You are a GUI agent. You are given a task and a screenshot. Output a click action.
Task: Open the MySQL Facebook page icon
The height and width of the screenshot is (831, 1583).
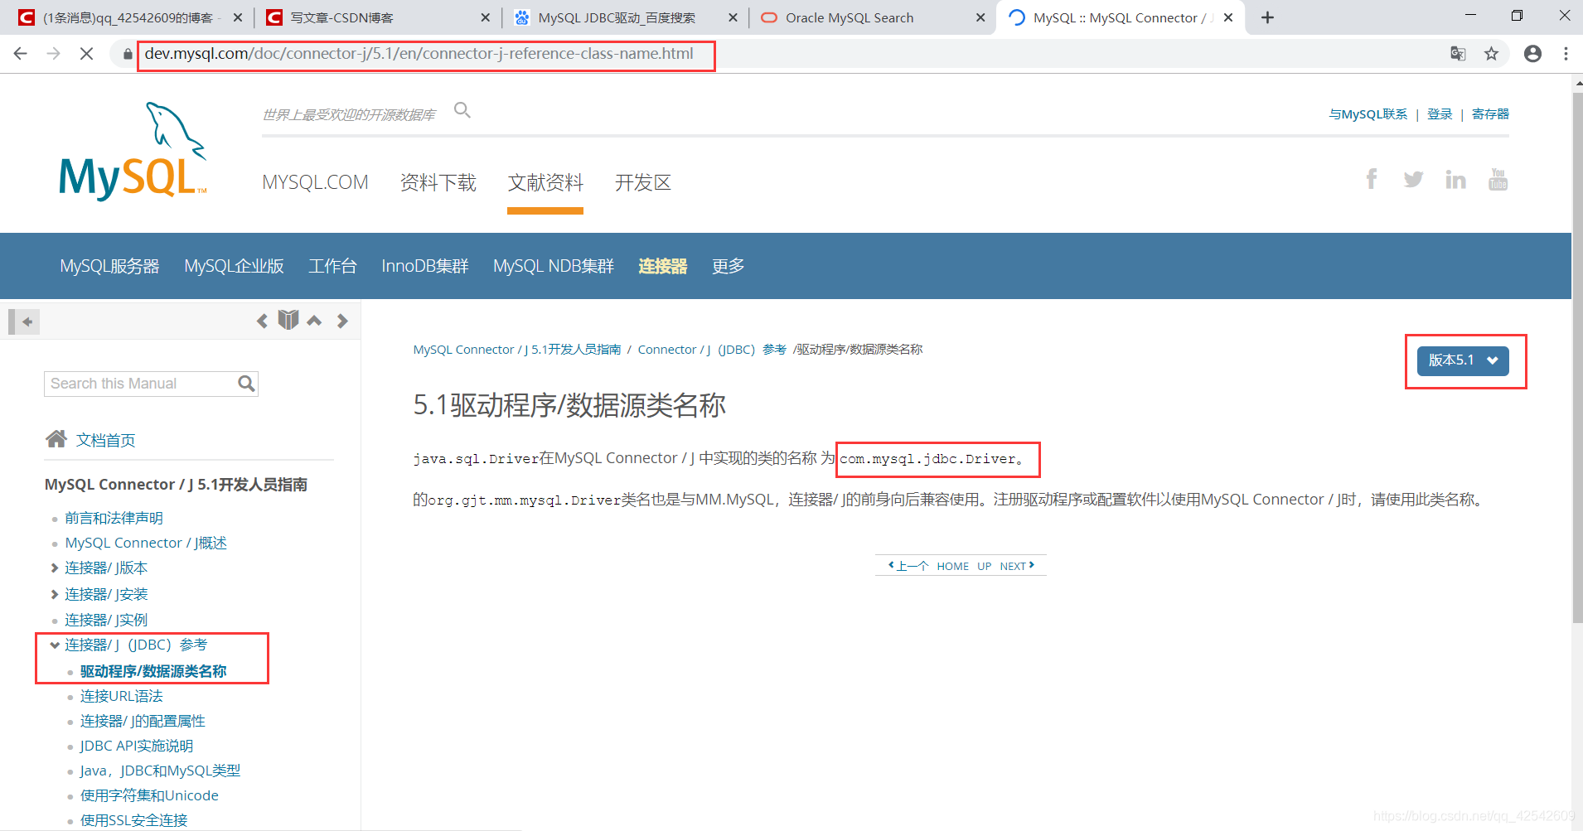click(x=1372, y=179)
